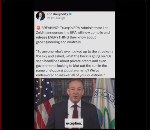The height and width of the screenshot is (130, 150).
Task: Click the speaker's face in the video
Action: click(x=75, y=90)
